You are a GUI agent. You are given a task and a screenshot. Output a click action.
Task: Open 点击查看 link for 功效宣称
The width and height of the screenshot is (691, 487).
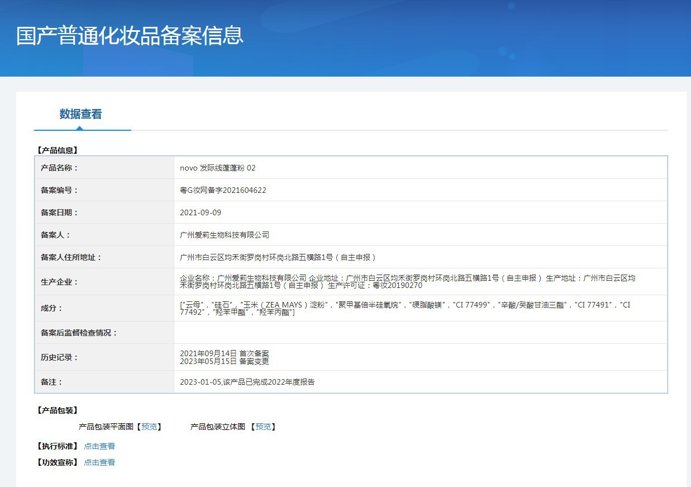(x=99, y=462)
